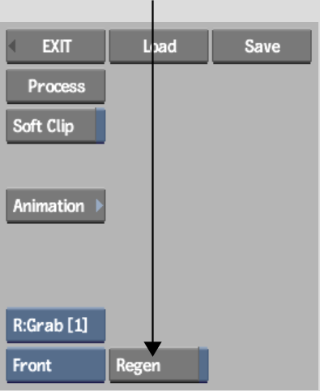
Task: Toggle the Regen button
Action: (159, 364)
